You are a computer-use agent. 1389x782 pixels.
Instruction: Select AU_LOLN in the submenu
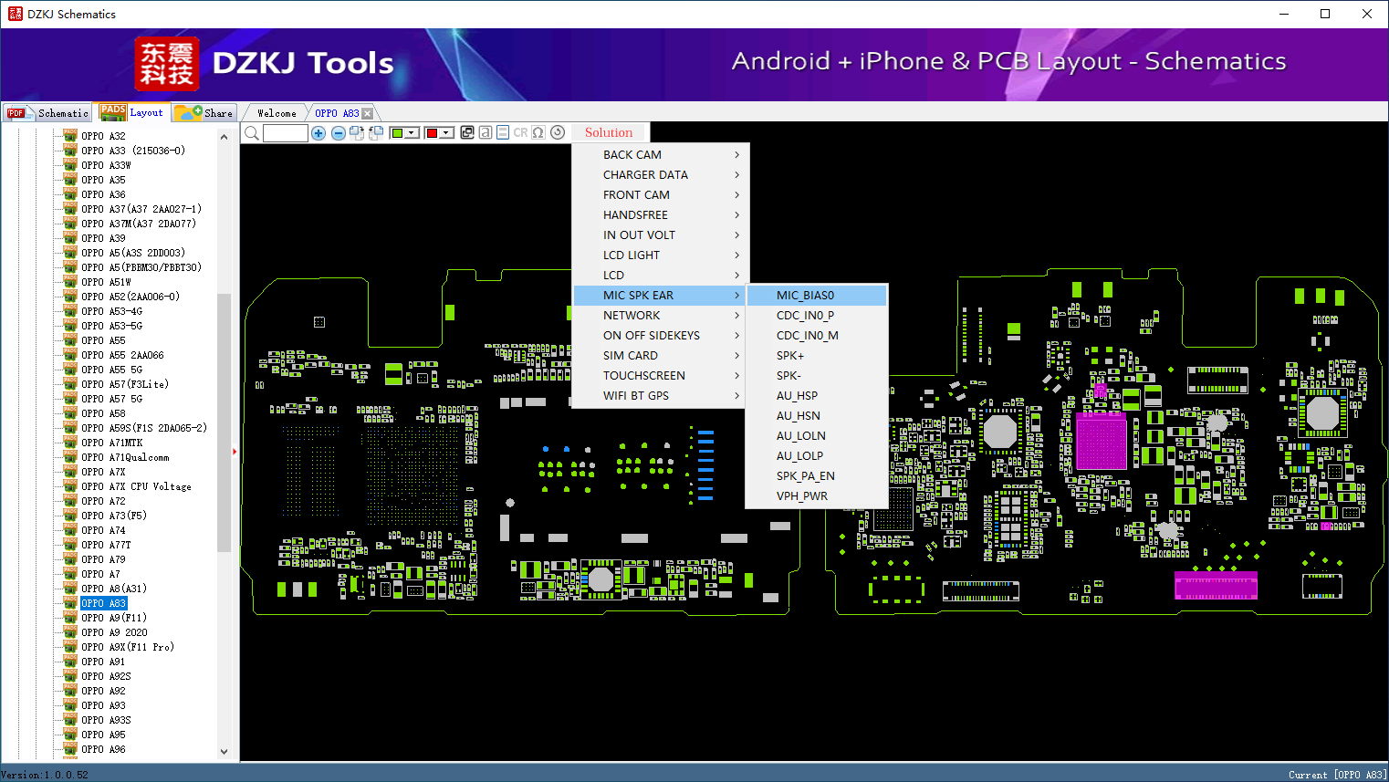click(x=817, y=436)
